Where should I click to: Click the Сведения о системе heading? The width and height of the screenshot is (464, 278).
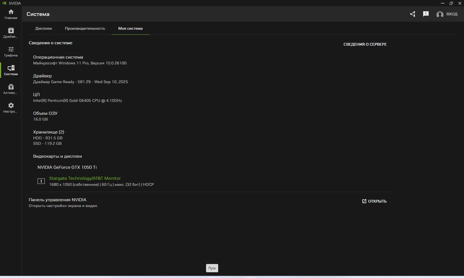click(x=50, y=43)
